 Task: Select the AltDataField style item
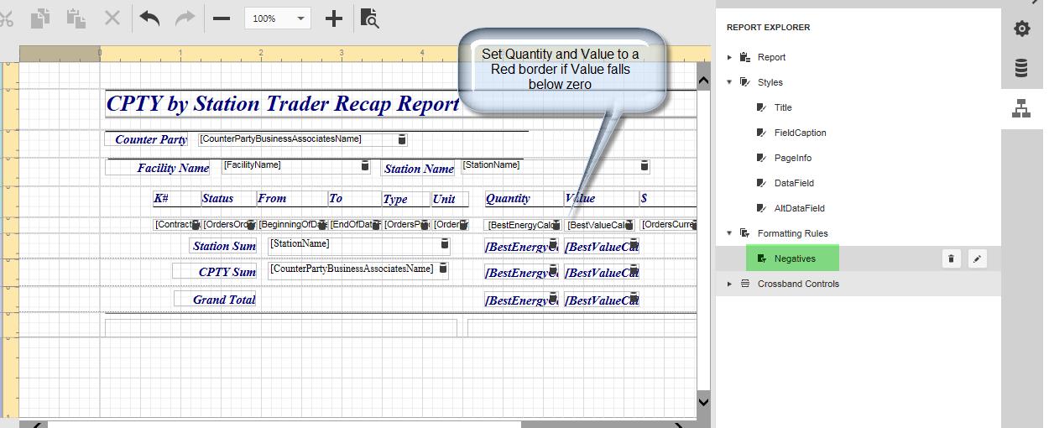799,208
